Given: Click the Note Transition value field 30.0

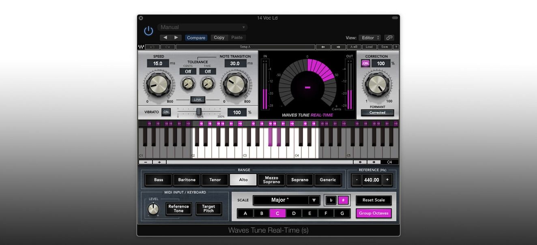Looking at the screenshot, I should [x=235, y=63].
